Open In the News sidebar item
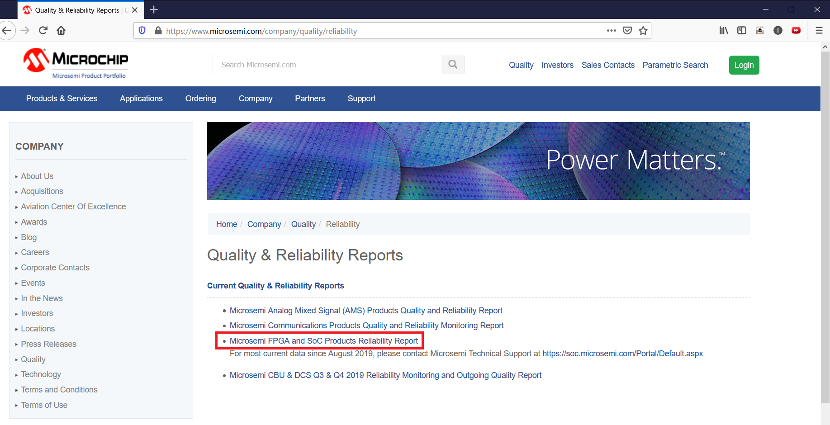830x425 pixels. 42,298
